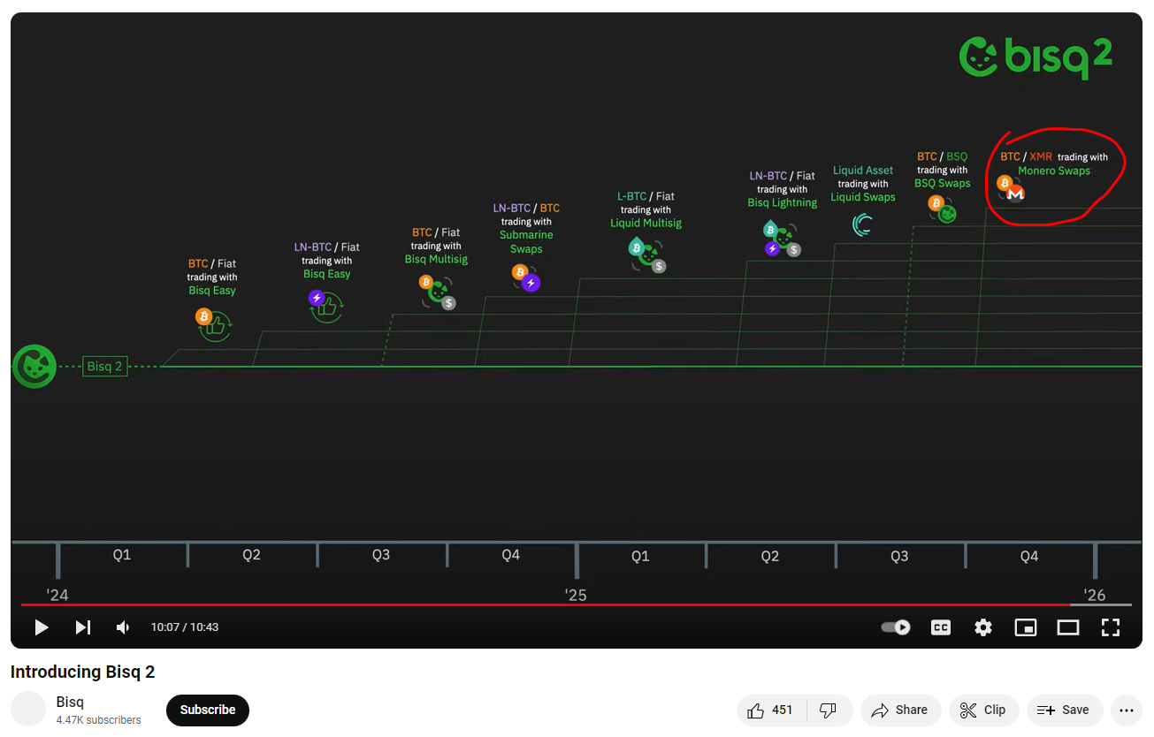Click the Bisq Lightning icon
The image size is (1154, 737).
click(x=782, y=239)
